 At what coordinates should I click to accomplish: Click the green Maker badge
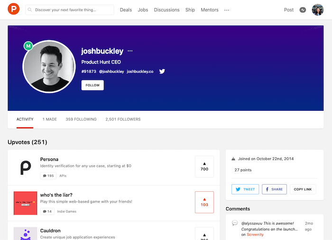pos(28,46)
